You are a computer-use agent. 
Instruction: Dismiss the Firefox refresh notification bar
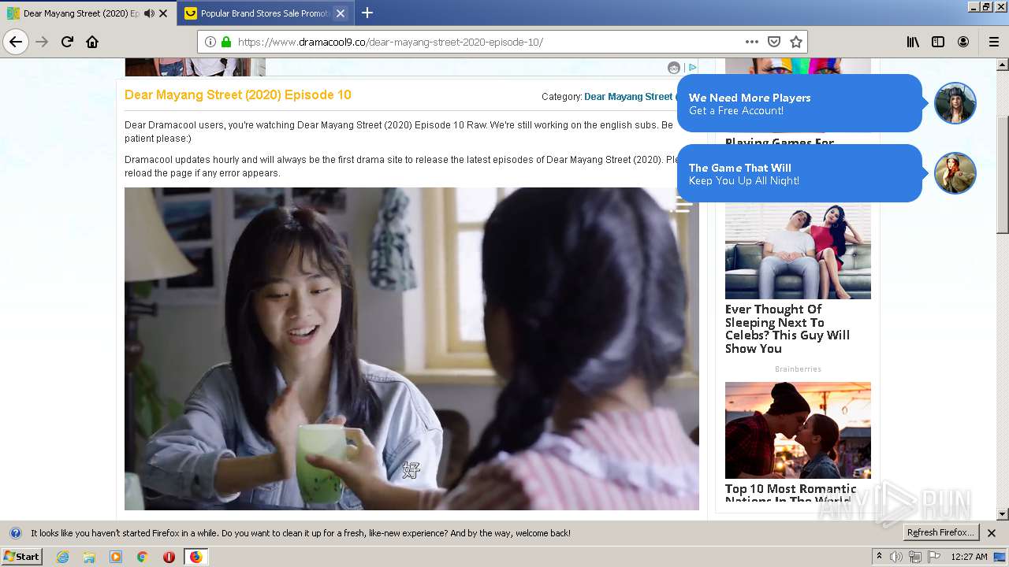(x=992, y=533)
